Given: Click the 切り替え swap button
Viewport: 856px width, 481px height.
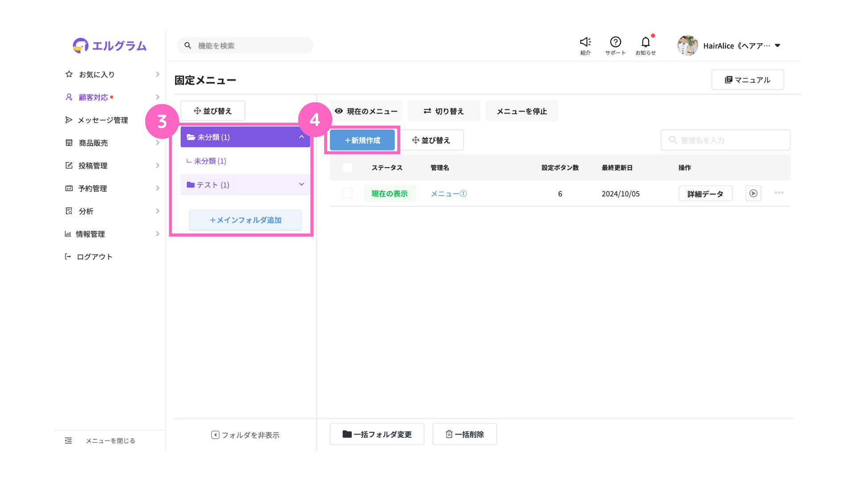Looking at the screenshot, I should click(x=444, y=111).
